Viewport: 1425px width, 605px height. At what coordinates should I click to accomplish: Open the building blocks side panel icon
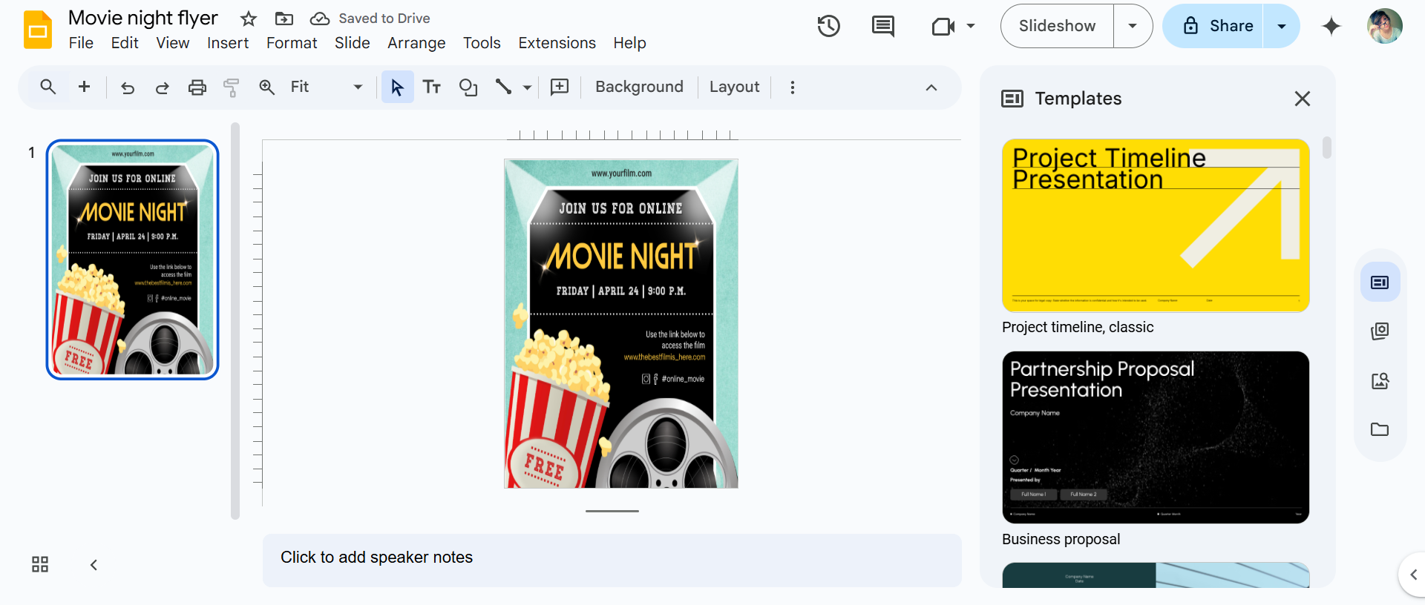click(1380, 331)
